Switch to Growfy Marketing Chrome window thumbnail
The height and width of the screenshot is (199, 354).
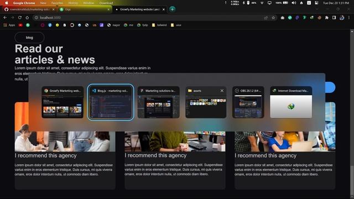click(63, 102)
